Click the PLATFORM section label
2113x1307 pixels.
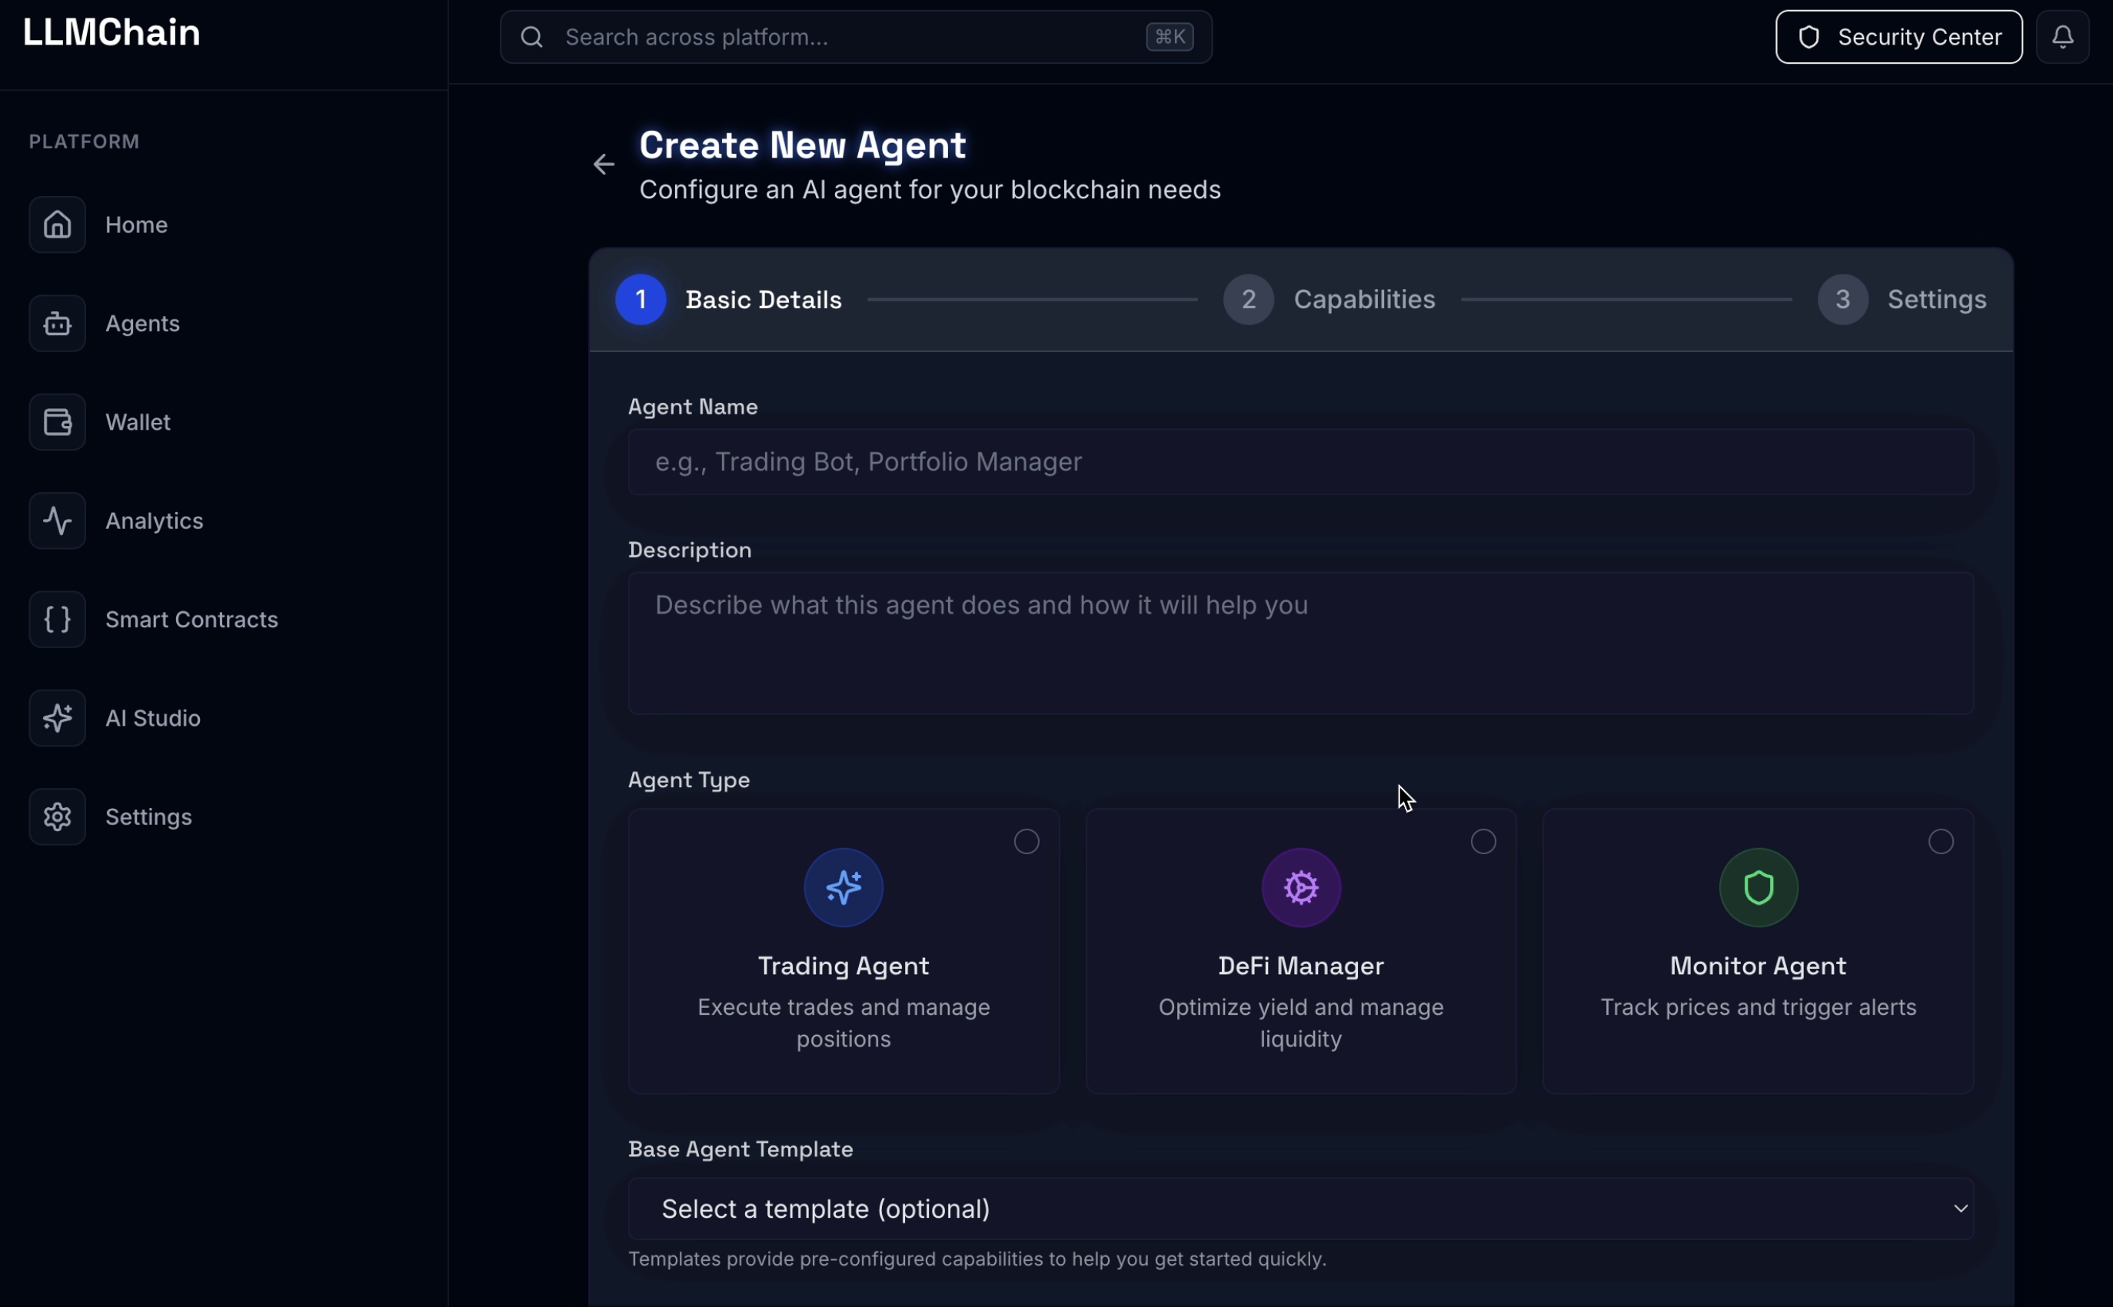click(x=84, y=141)
